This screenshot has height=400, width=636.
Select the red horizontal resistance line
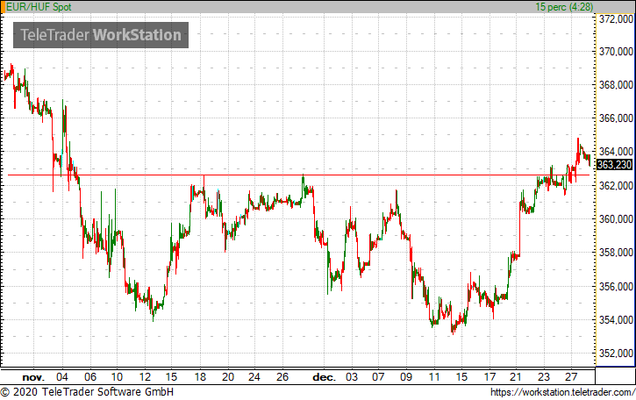(298, 175)
